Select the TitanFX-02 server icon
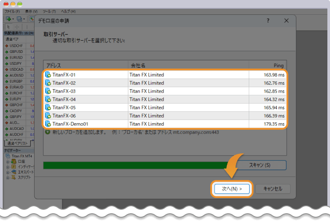This screenshot has width=330, height=222. [48, 83]
